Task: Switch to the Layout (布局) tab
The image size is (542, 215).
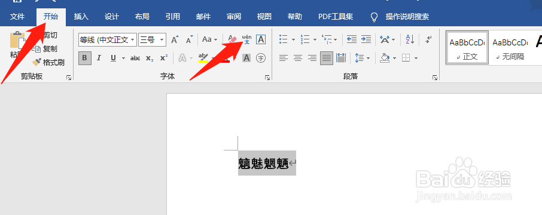Action: (142, 17)
